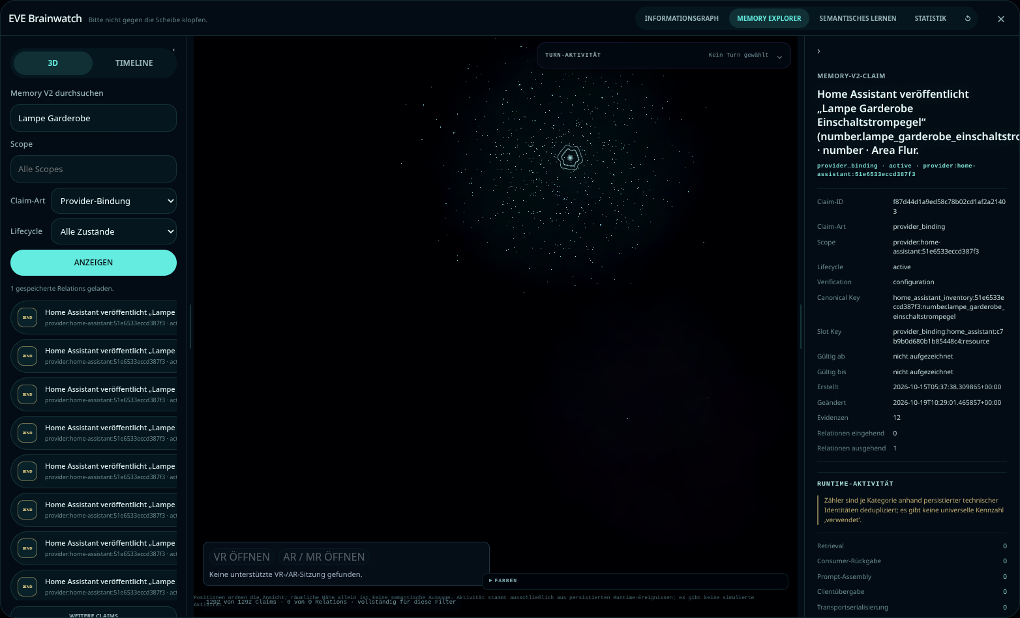Click the Geändert timestamp 2026-10-19T10:29:01
Viewport: 1020px width, 618px height.
point(947,403)
